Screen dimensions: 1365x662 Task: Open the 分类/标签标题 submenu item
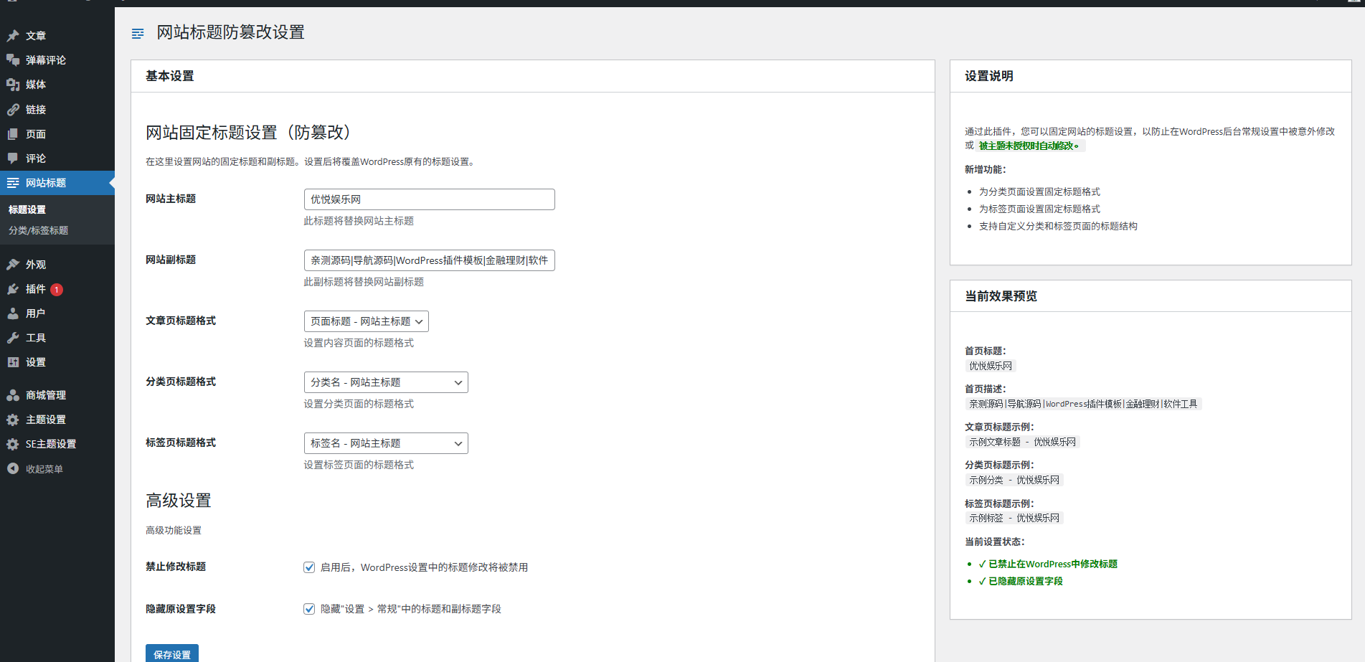click(x=39, y=230)
